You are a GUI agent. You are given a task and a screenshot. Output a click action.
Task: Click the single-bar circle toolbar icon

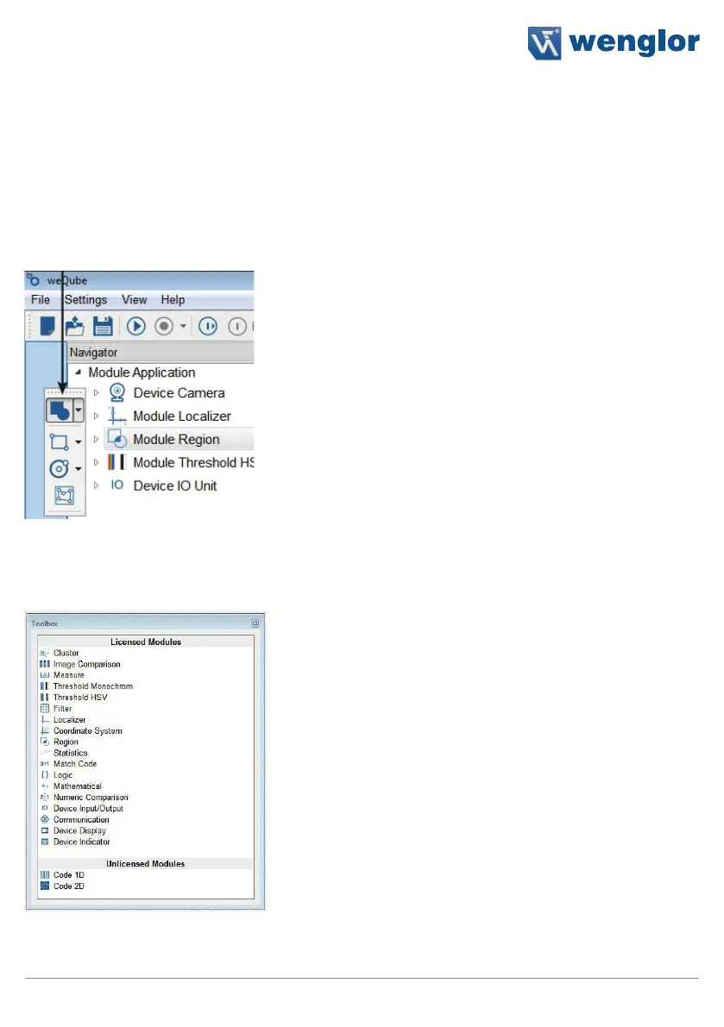pos(237,326)
